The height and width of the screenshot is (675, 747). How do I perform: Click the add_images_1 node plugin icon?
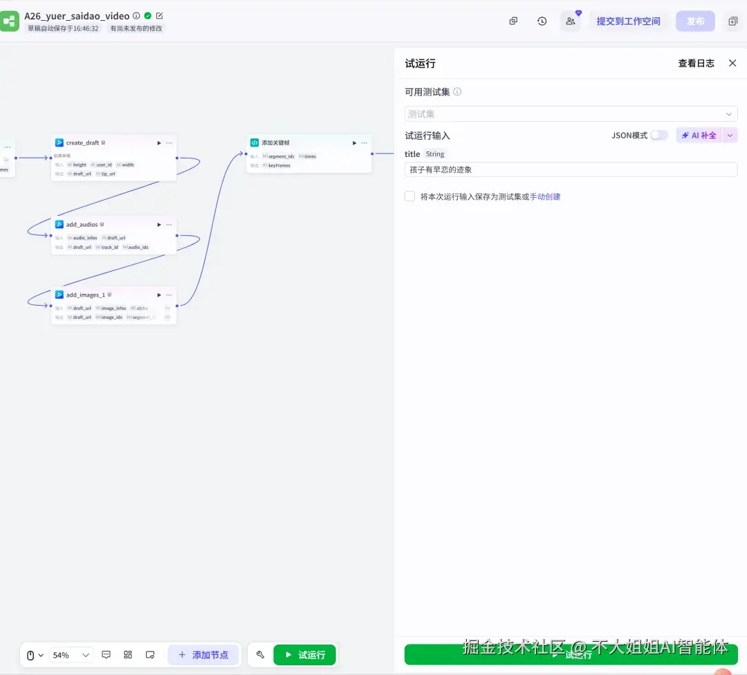coord(59,295)
